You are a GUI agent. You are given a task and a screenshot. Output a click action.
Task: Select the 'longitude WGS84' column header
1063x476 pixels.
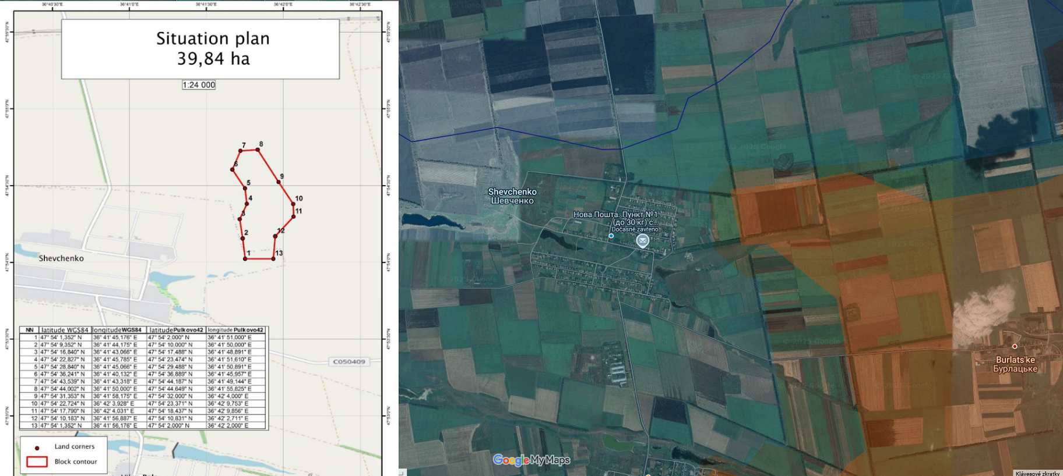click(x=119, y=330)
